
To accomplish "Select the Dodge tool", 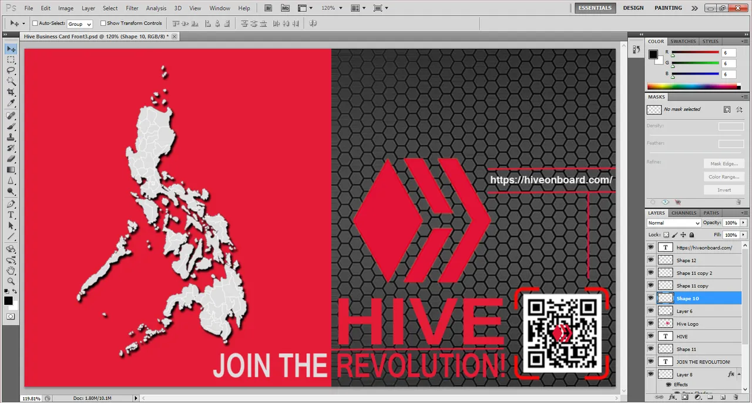I will [x=11, y=192].
